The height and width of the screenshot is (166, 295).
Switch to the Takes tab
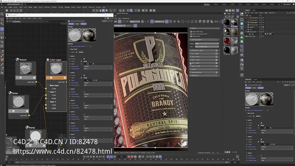[x=254, y=10]
